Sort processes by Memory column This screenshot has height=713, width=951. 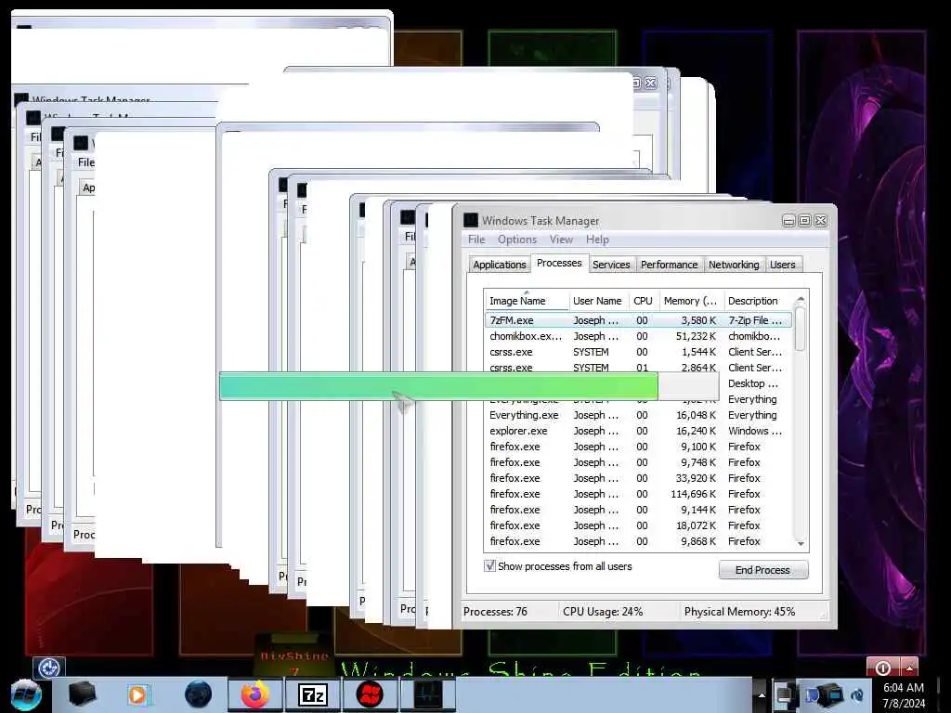pos(691,301)
